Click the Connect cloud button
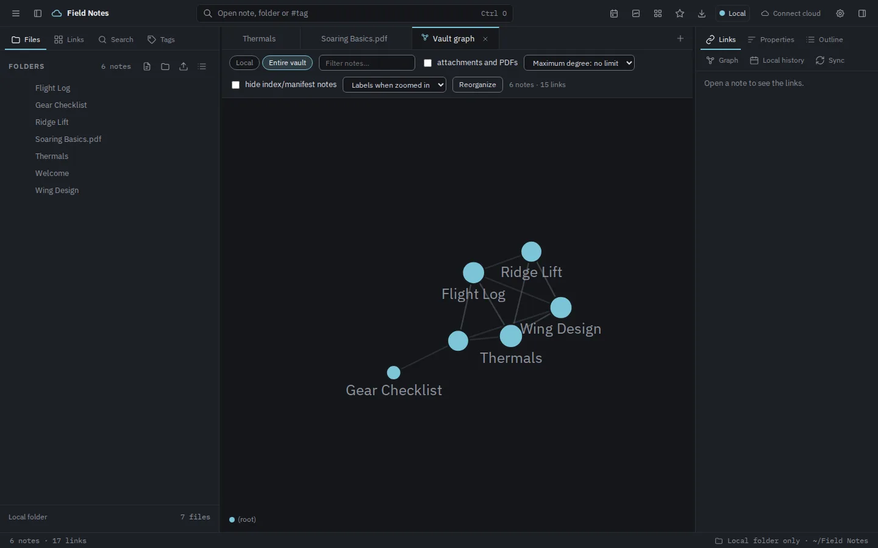The height and width of the screenshot is (548, 878). click(x=791, y=13)
